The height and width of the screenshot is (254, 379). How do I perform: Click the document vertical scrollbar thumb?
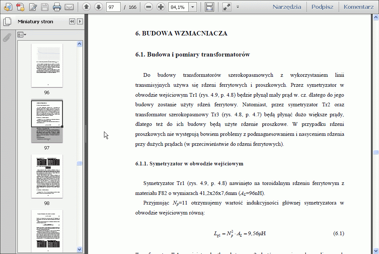[x=376, y=152]
